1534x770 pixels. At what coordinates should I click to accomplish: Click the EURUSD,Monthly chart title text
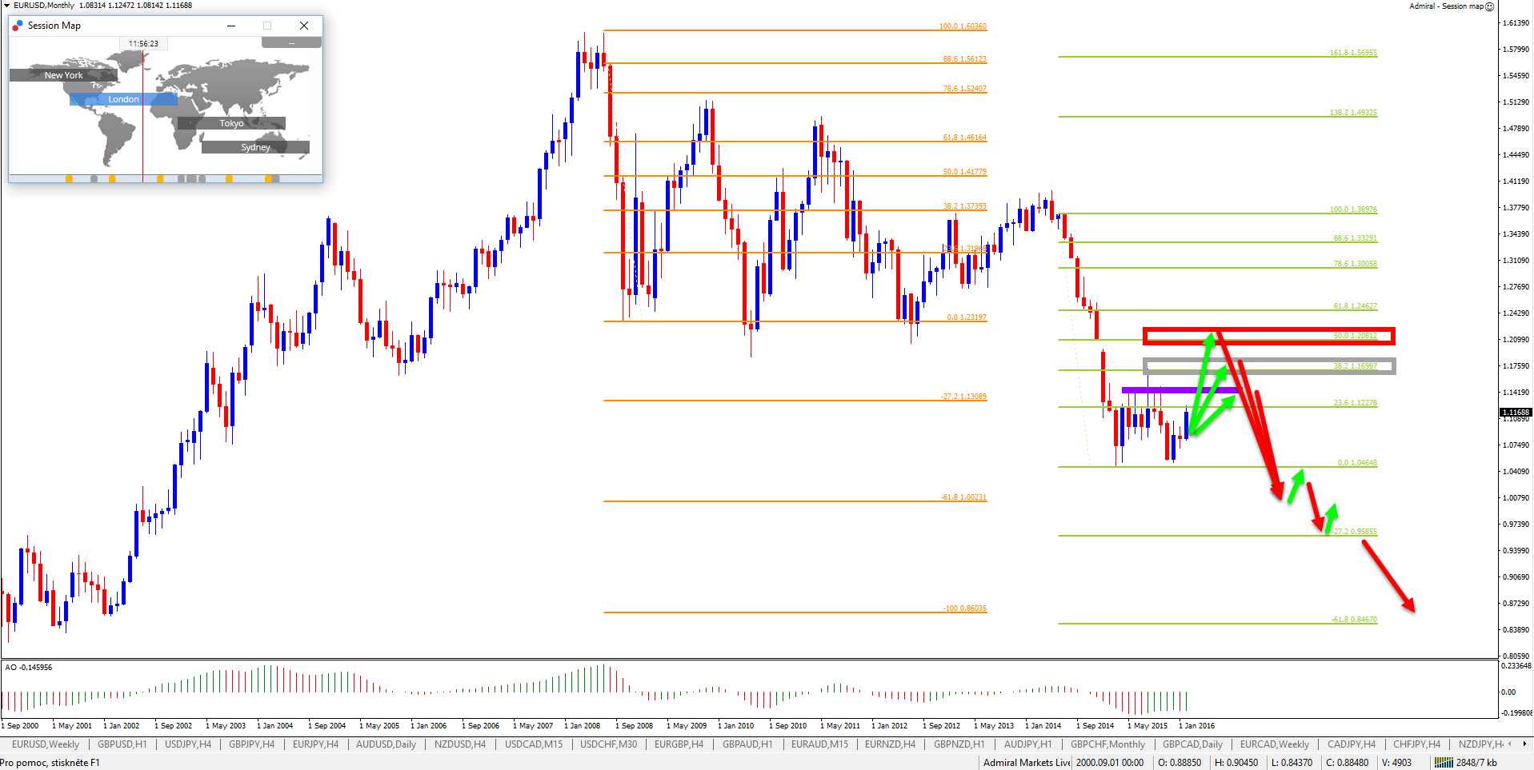43,6
